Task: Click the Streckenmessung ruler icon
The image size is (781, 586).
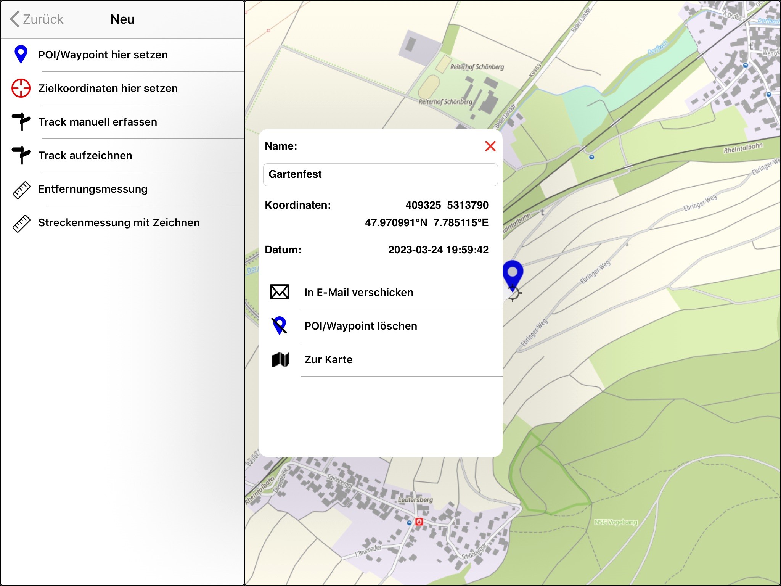Action: tap(21, 222)
